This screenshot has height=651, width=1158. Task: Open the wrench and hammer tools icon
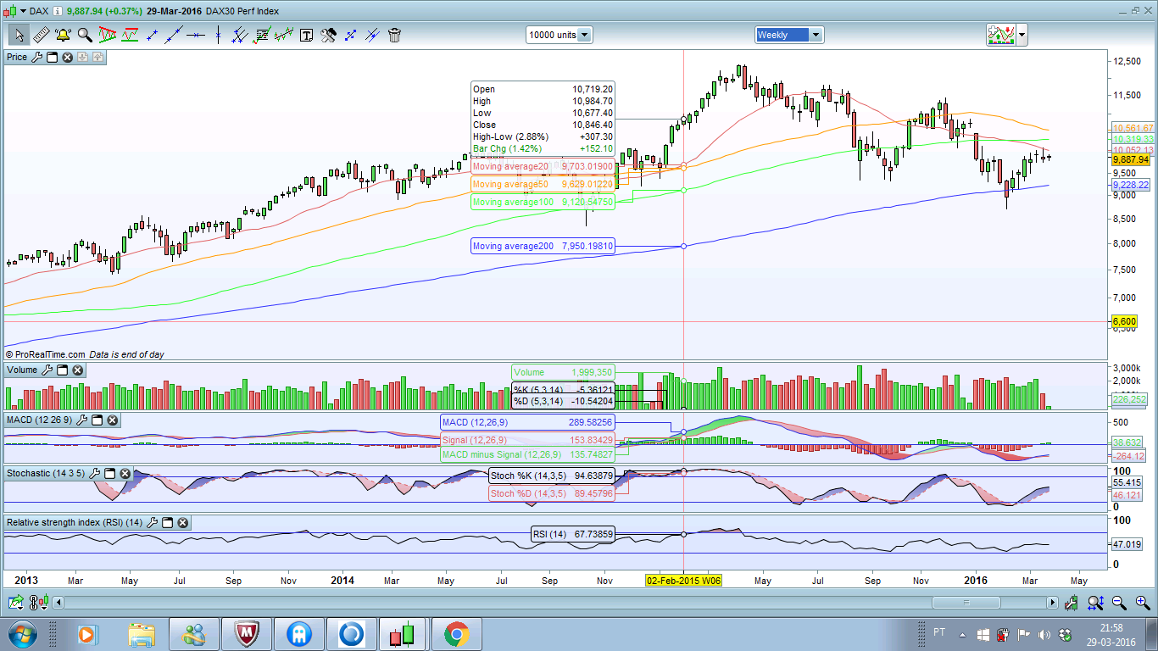coord(328,35)
